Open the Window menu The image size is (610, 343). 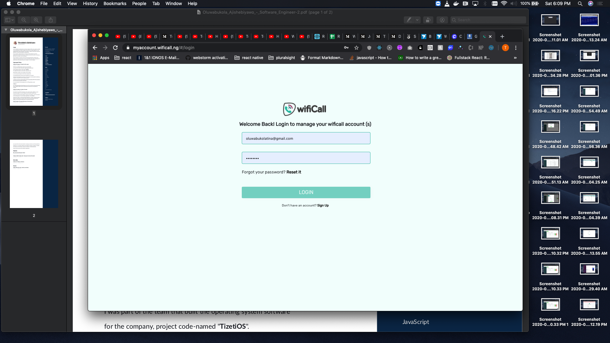[174, 3]
